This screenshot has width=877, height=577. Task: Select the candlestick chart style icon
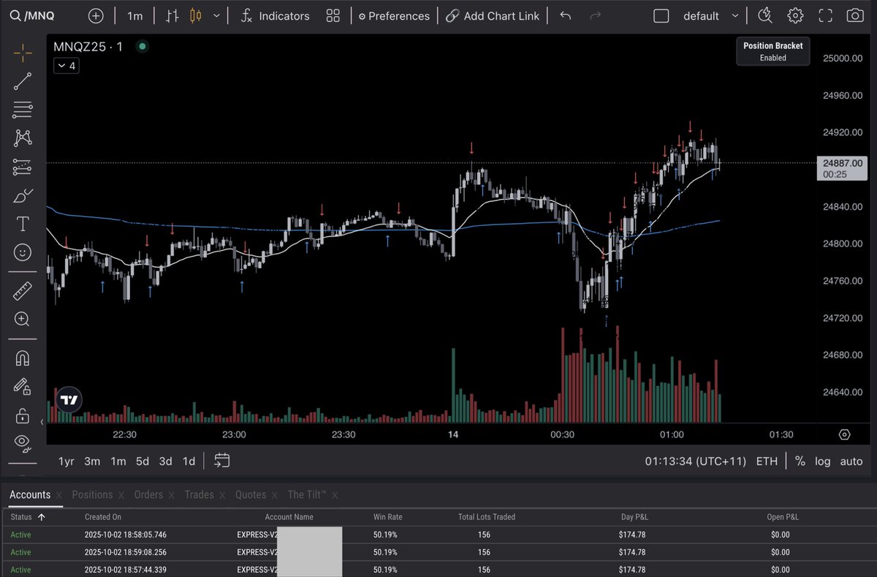(195, 15)
